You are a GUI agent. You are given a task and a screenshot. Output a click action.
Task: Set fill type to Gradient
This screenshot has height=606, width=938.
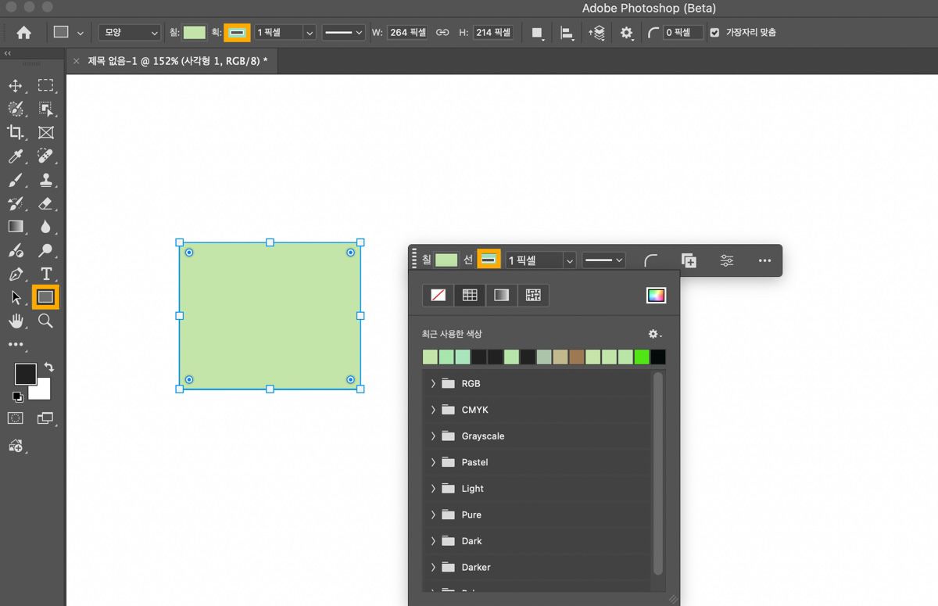502,295
